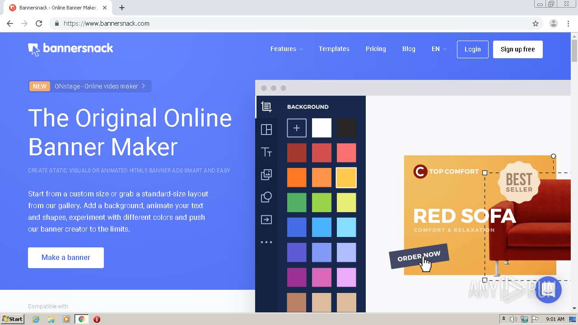Open the Action Center flag icon
The width and height of the screenshot is (578, 325).
click(535, 319)
